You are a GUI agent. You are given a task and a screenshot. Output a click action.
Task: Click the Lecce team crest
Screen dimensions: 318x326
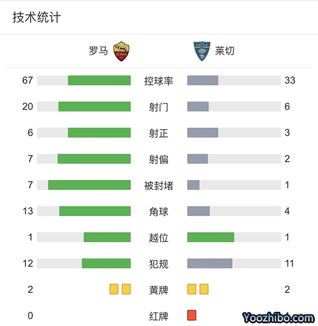[201, 51]
